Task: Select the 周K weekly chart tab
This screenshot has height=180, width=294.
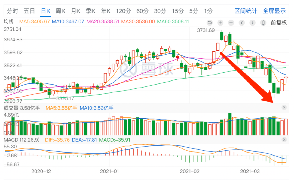Action: 60,11
